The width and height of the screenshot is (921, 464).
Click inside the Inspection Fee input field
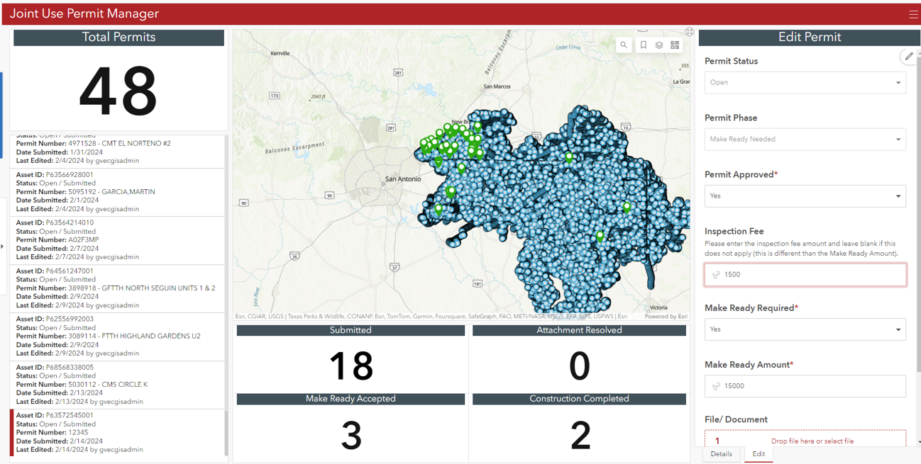point(805,274)
